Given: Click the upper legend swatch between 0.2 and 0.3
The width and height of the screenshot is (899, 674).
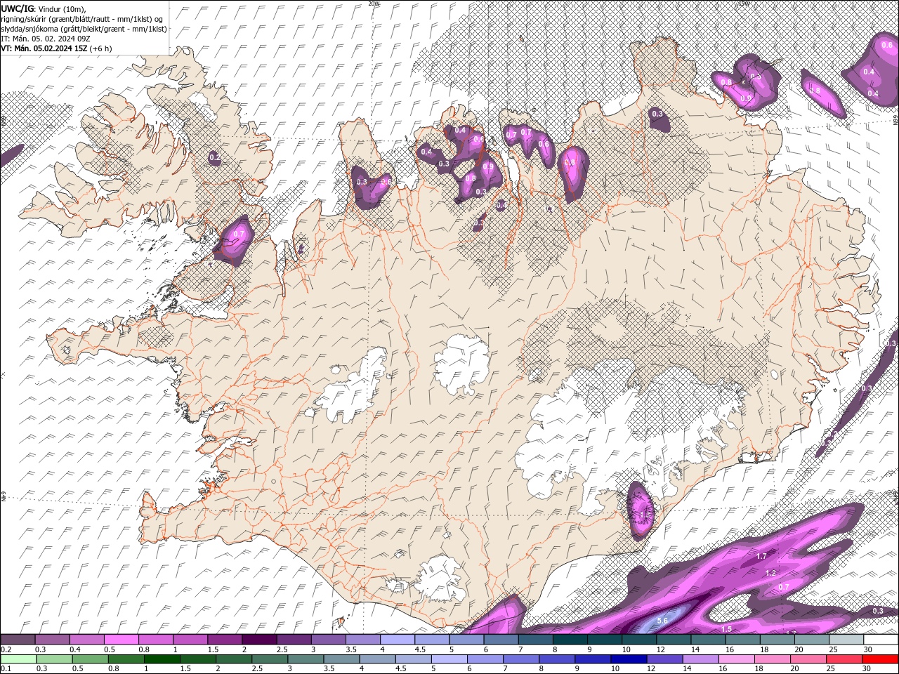Looking at the screenshot, I should [x=18, y=640].
